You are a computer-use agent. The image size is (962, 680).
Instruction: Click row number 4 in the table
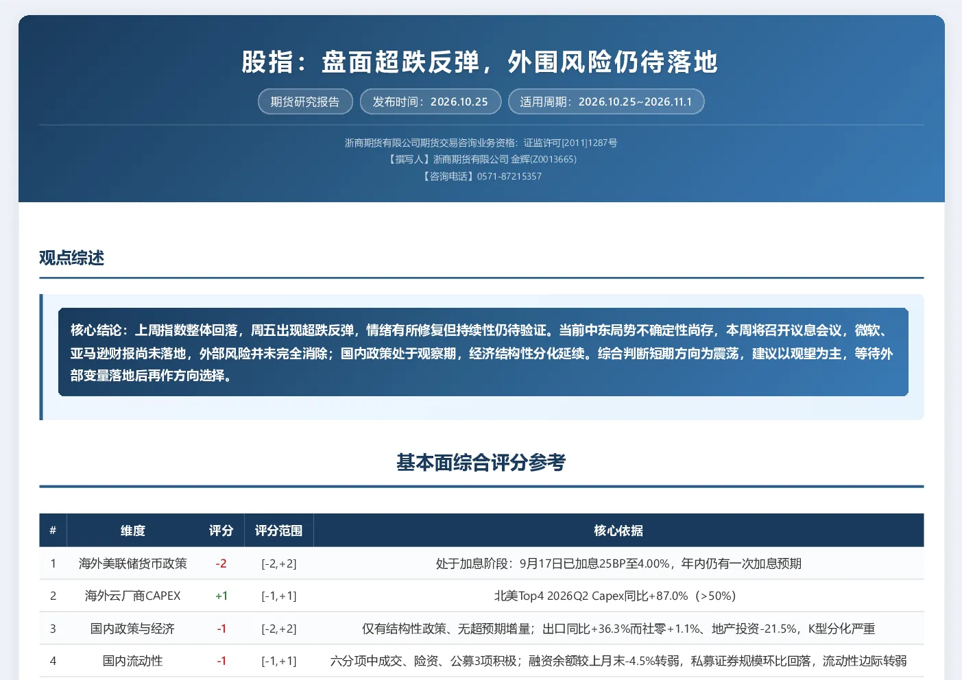(x=53, y=661)
